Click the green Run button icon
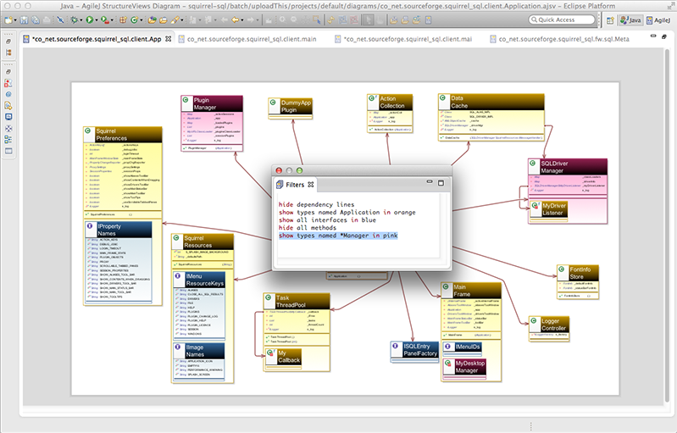The height and width of the screenshot is (433, 677). (x=89, y=19)
